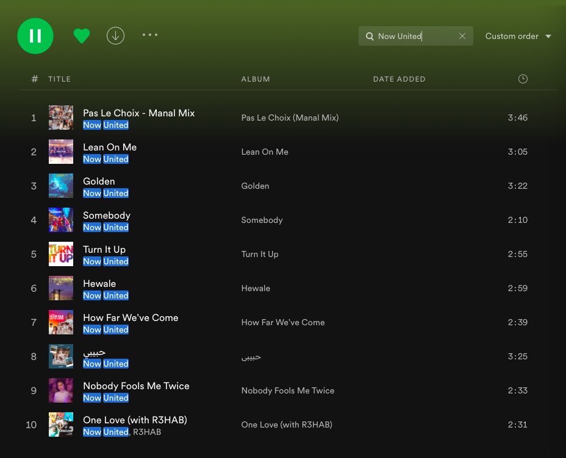
Task: Click the How Far We've Come cover
Action: point(61,322)
